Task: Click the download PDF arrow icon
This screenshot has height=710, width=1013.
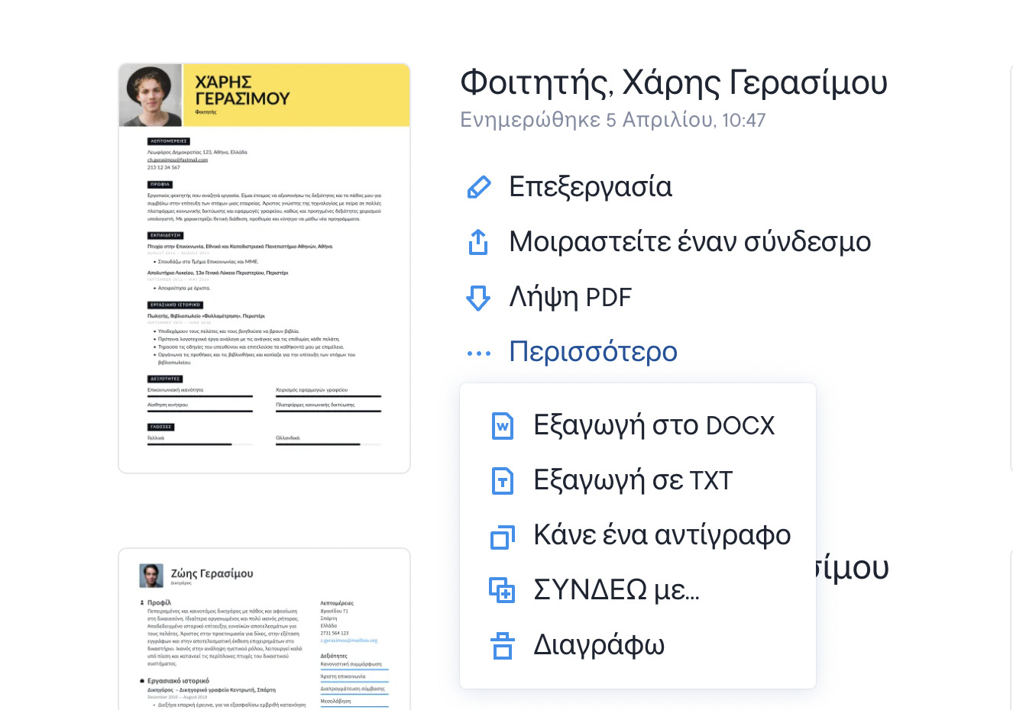Action: (x=478, y=297)
